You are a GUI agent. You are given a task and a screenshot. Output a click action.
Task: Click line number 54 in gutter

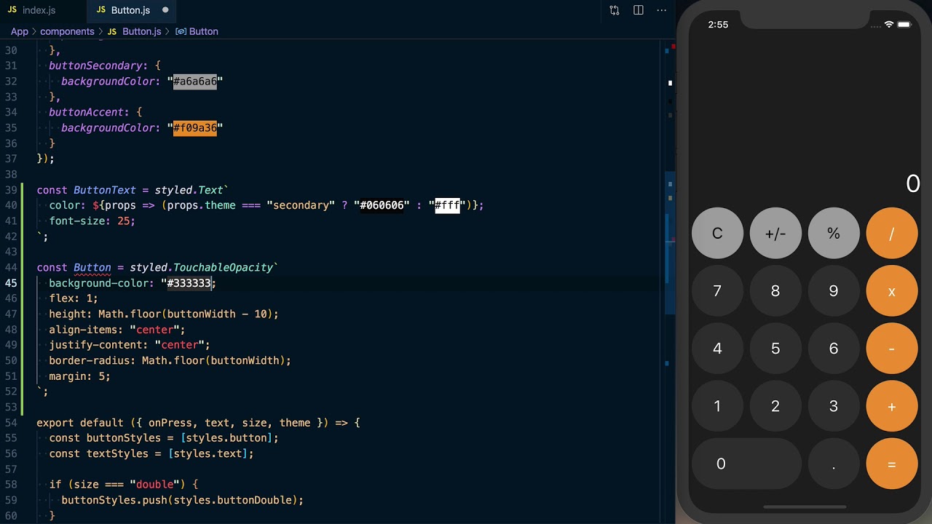coord(11,423)
